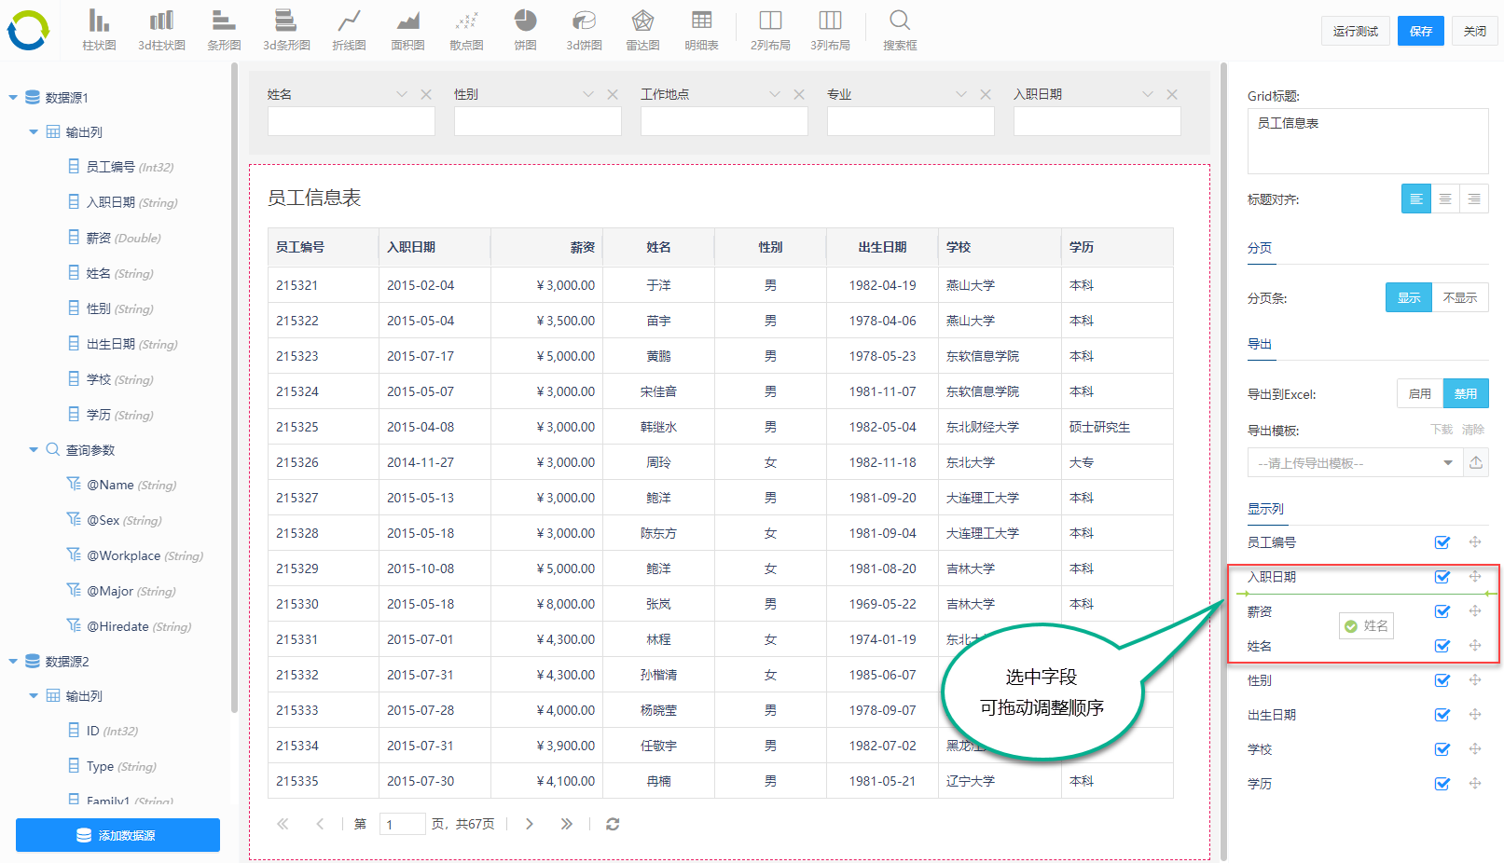Enable export to Excel with 启用

pyautogui.click(x=1420, y=393)
